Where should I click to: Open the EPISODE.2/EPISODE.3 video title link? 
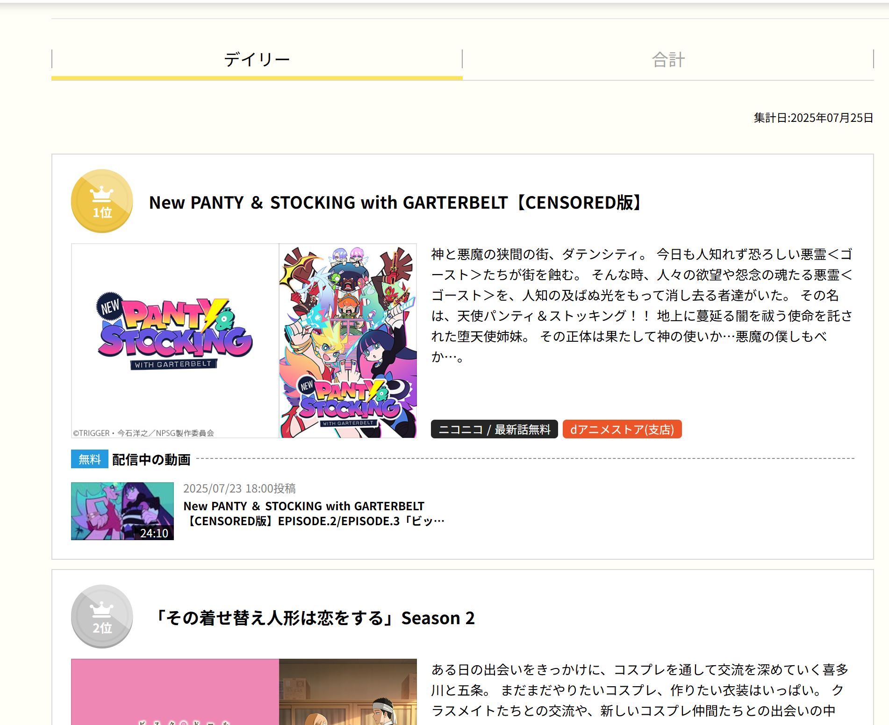pos(314,514)
